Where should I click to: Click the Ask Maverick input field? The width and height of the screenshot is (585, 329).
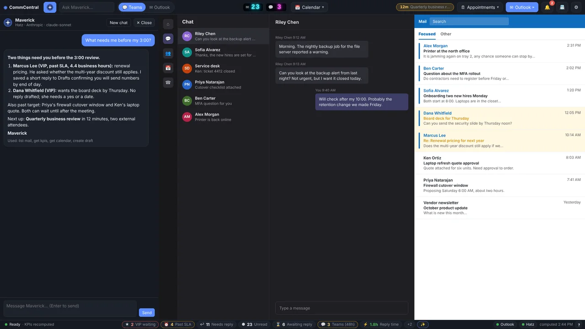(x=86, y=7)
